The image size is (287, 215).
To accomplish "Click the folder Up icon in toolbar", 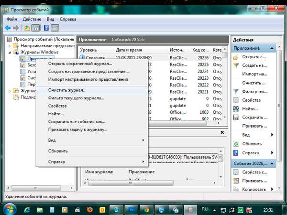I will [27, 28].
